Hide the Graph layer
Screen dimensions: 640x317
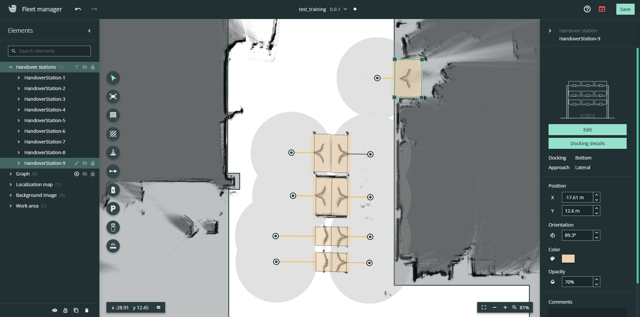pyautogui.click(x=85, y=174)
